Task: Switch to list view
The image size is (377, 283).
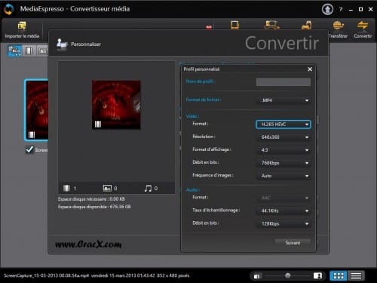Action: [356, 276]
